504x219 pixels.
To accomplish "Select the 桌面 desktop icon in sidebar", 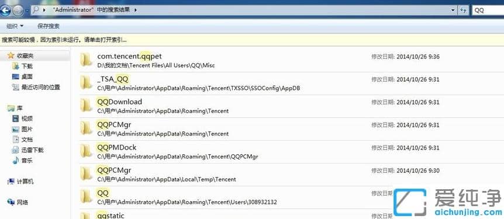I will [x=15, y=77].
